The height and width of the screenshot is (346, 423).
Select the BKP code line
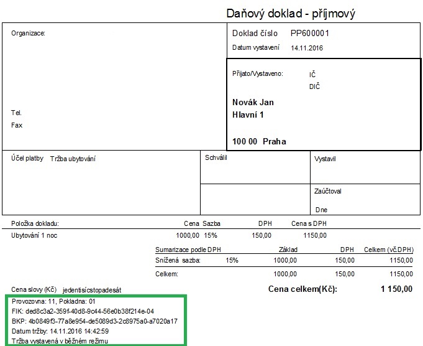[x=94, y=321]
